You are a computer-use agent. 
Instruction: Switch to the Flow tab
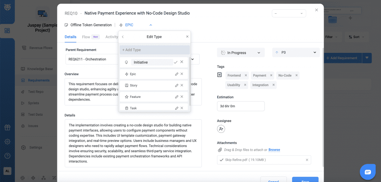click(86, 37)
